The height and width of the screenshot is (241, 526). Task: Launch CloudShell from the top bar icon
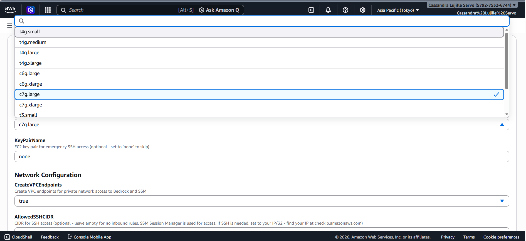pyautogui.click(x=311, y=10)
